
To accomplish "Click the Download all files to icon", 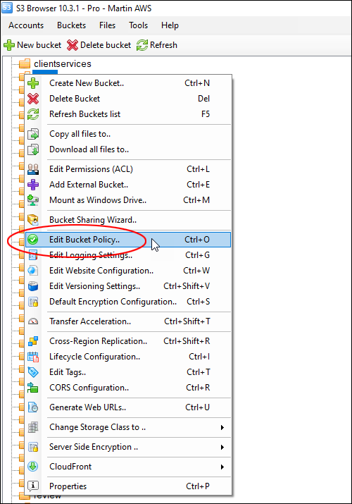I will pos(33,149).
